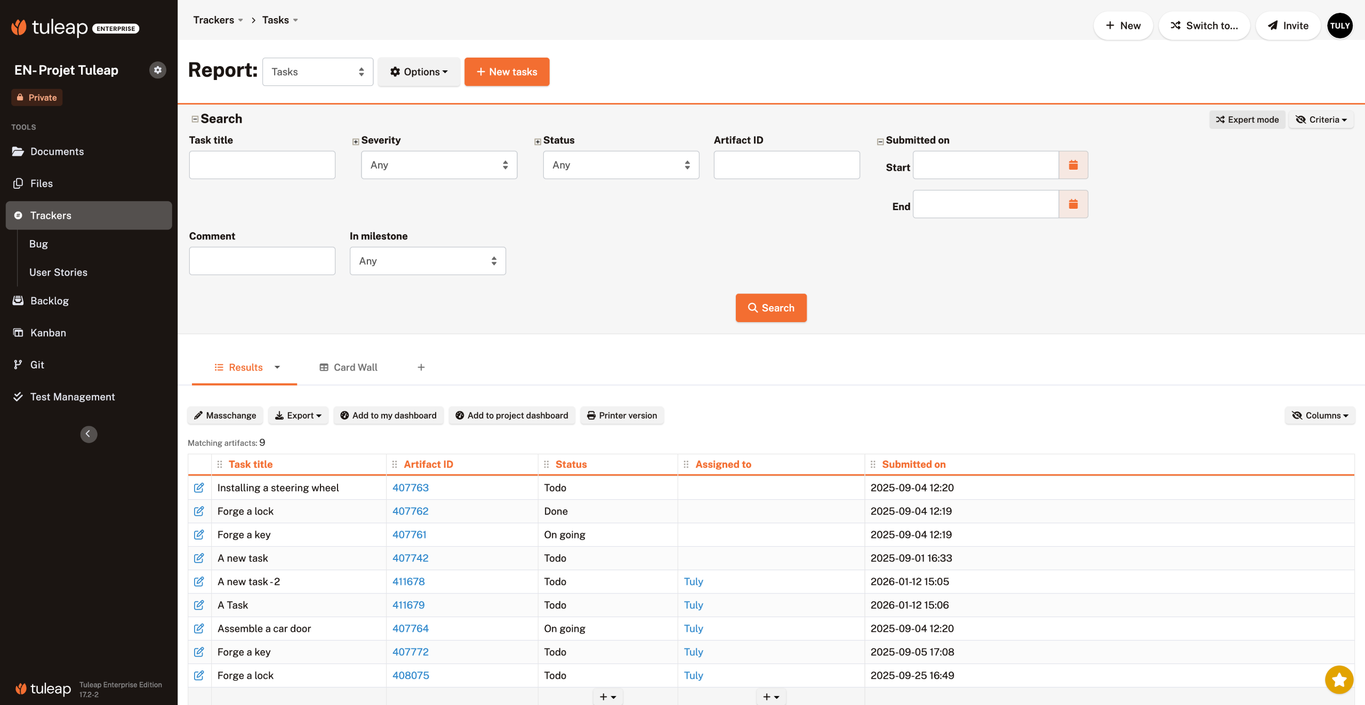The width and height of the screenshot is (1365, 705).
Task: Toggle Submitted on date range mode
Action: pyautogui.click(x=880, y=141)
